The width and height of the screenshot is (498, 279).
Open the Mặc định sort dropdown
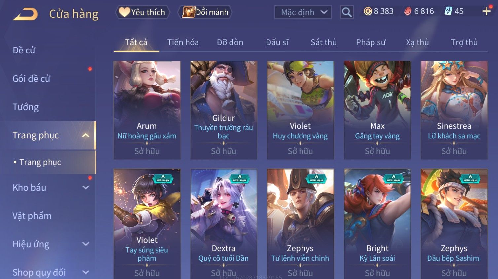(x=303, y=12)
